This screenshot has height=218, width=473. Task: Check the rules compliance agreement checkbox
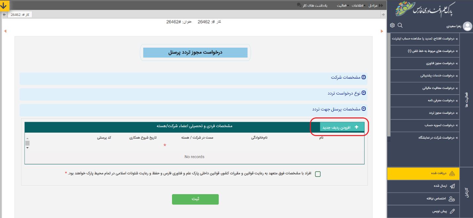point(318,174)
